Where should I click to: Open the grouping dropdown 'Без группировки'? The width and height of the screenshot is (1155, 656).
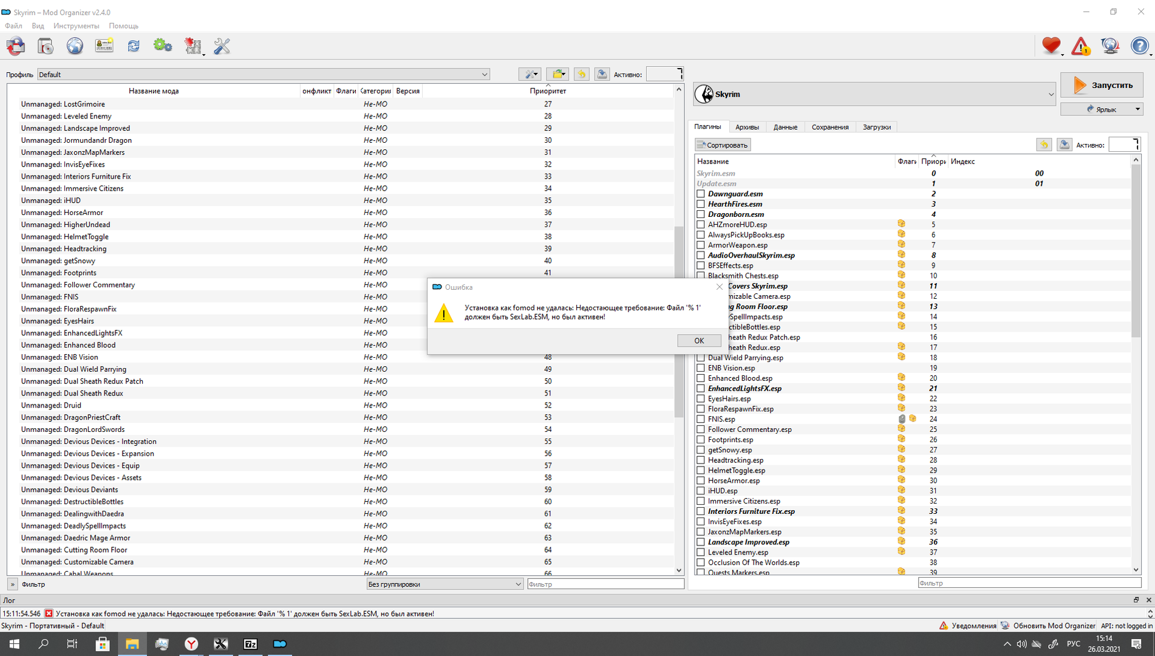[x=444, y=584]
